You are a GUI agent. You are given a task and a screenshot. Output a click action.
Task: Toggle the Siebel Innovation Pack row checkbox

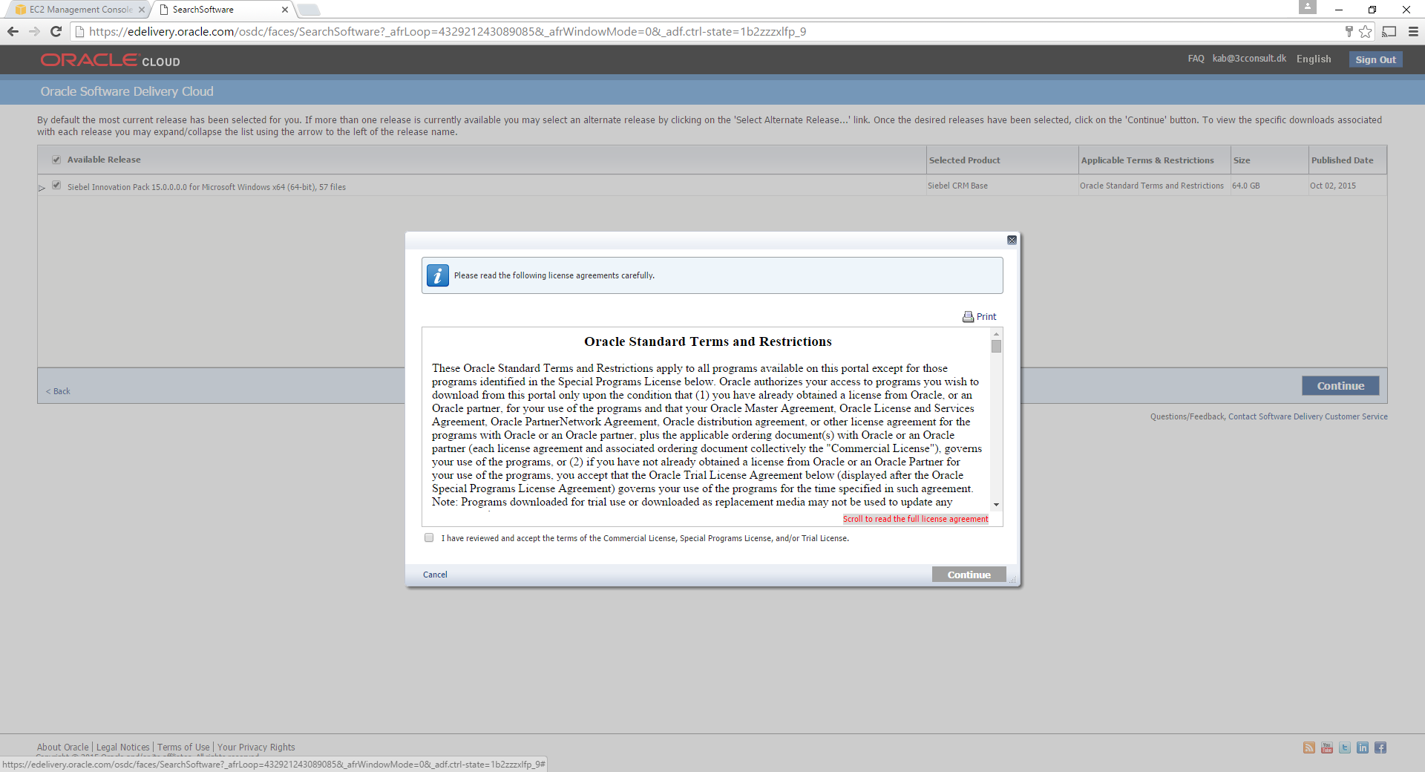(x=56, y=186)
